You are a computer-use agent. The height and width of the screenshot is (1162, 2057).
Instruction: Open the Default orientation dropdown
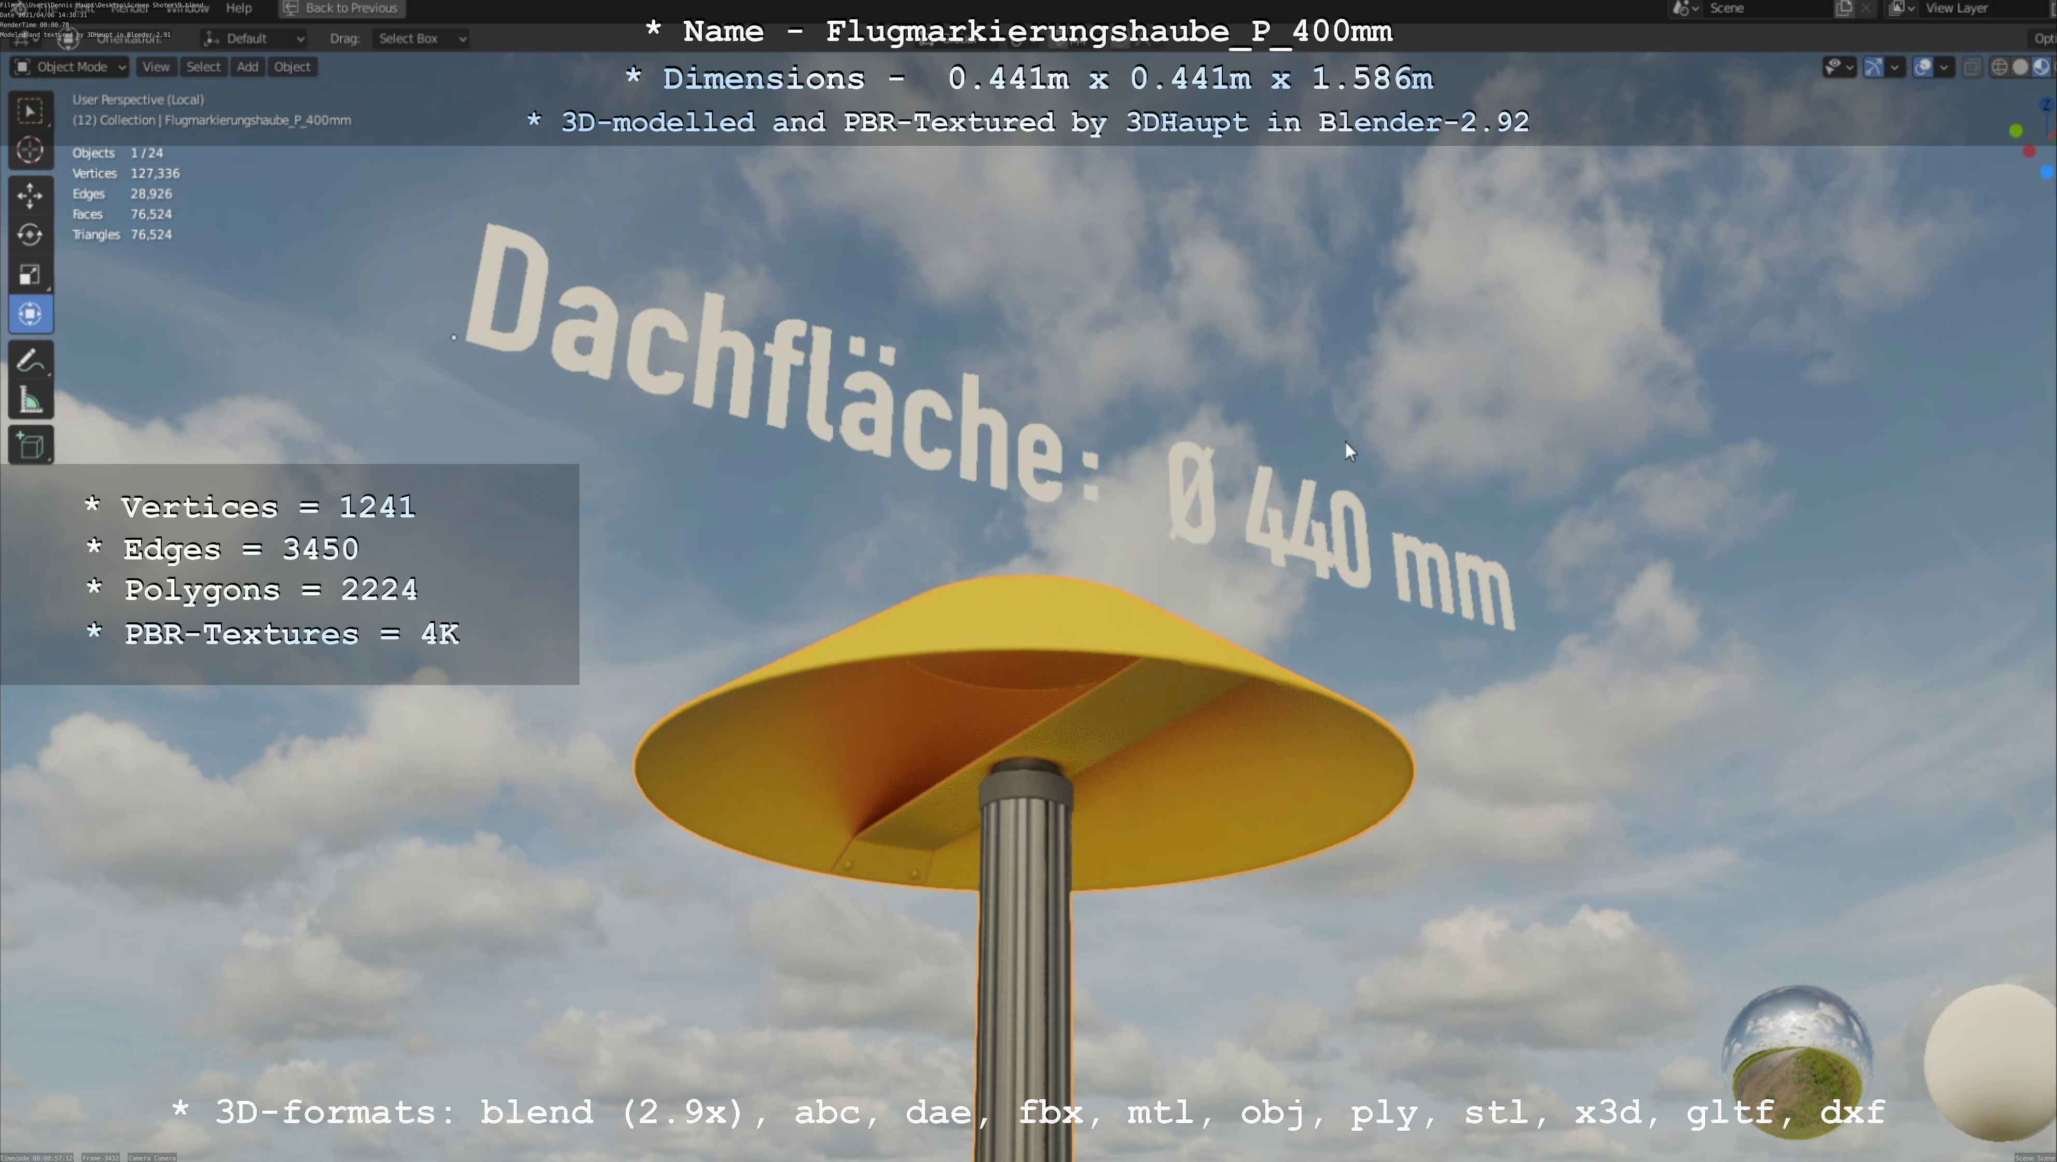255,38
